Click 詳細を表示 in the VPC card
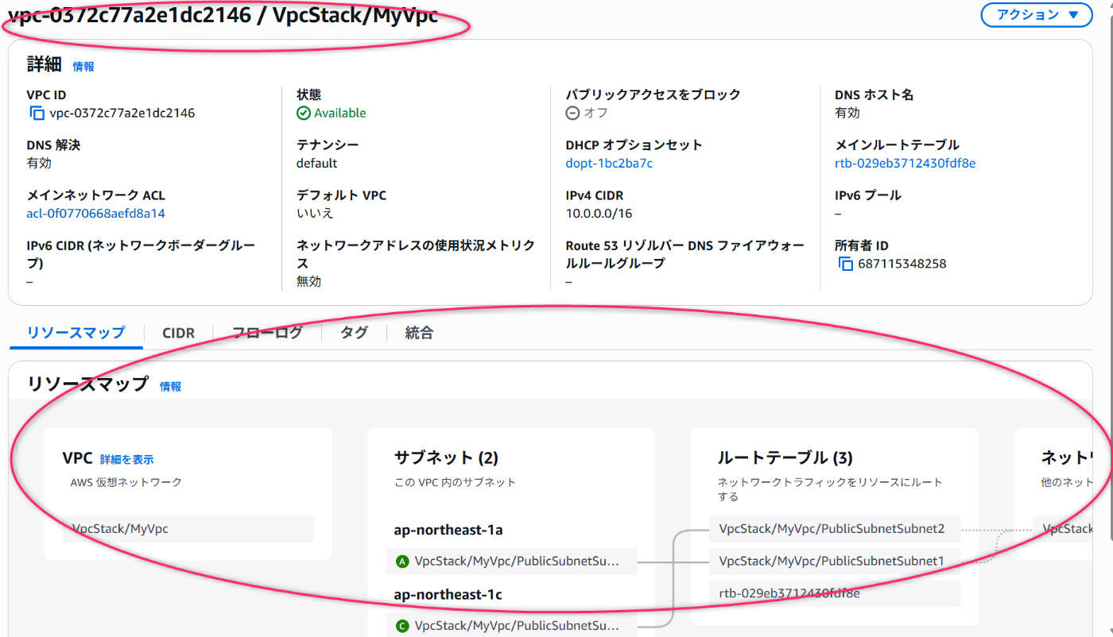Viewport: 1113px width, 637px height. 127,459
